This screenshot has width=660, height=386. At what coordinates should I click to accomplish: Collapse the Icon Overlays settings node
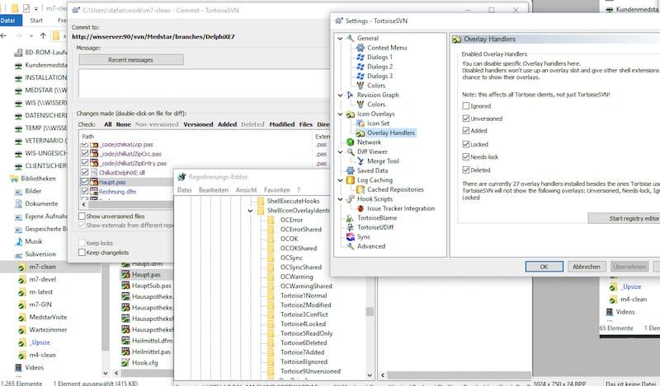coord(340,114)
